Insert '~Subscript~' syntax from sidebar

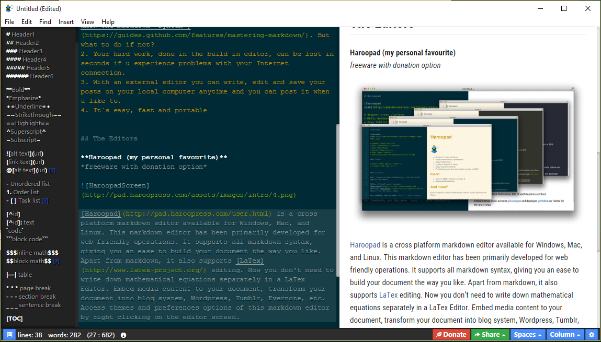[24, 140]
